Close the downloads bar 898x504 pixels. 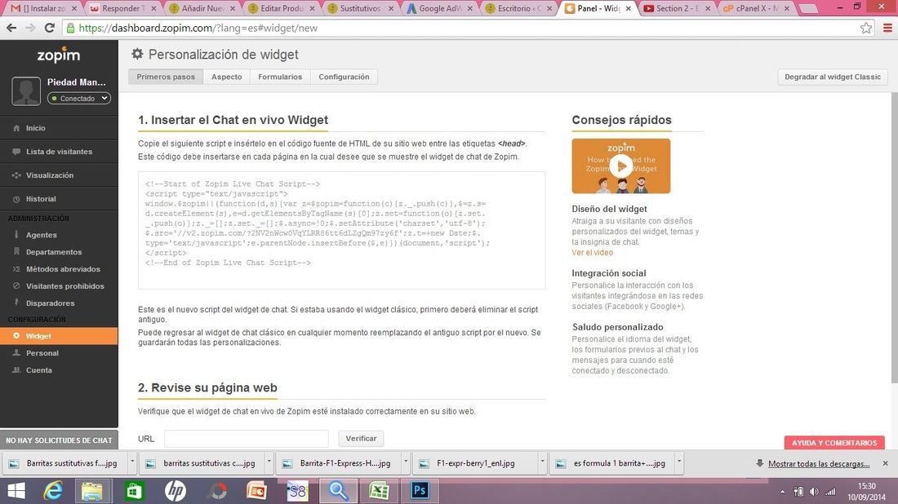[886, 463]
